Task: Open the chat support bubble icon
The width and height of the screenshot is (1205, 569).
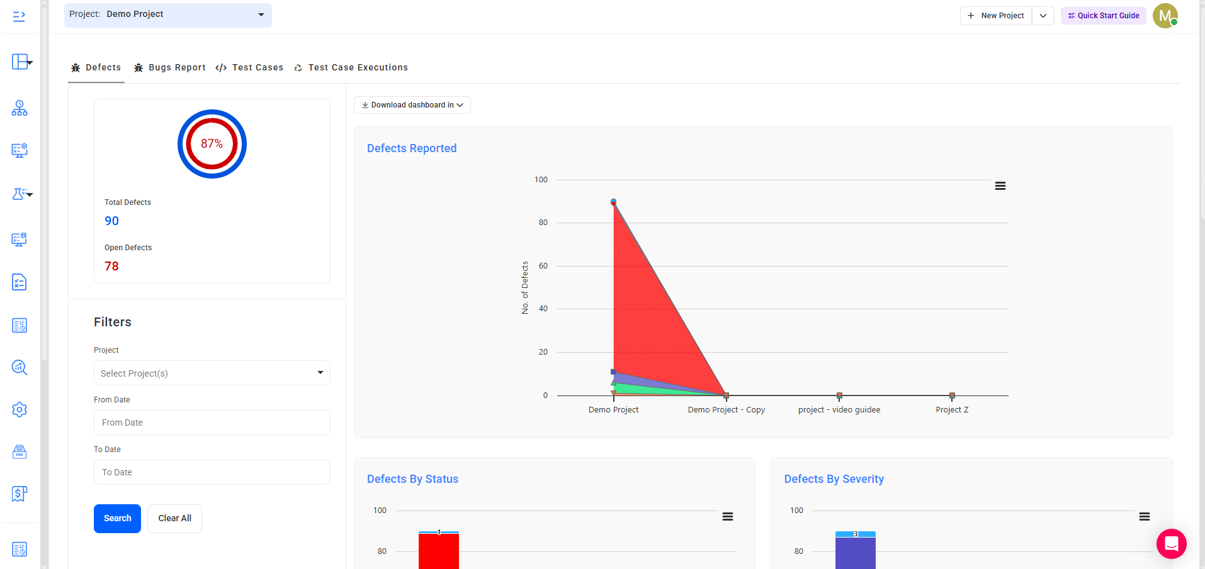Action: [x=1171, y=544]
